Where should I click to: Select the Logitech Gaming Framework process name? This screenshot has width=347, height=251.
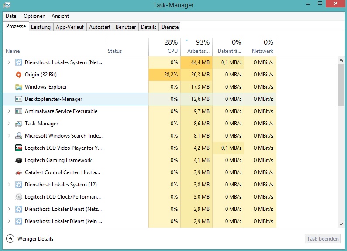pyautogui.click(x=58, y=160)
